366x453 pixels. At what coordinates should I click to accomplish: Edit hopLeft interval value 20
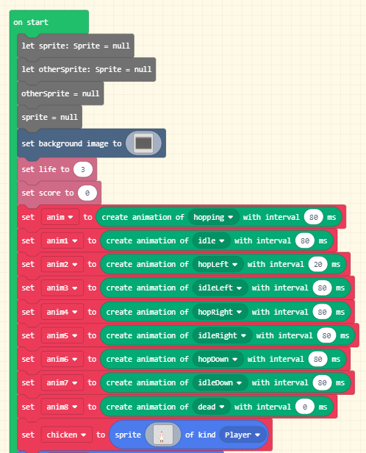(x=317, y=264)
